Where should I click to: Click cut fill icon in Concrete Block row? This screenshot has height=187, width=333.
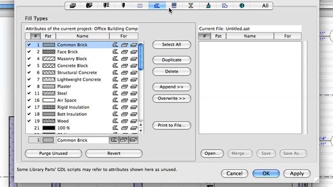point(134,66)
